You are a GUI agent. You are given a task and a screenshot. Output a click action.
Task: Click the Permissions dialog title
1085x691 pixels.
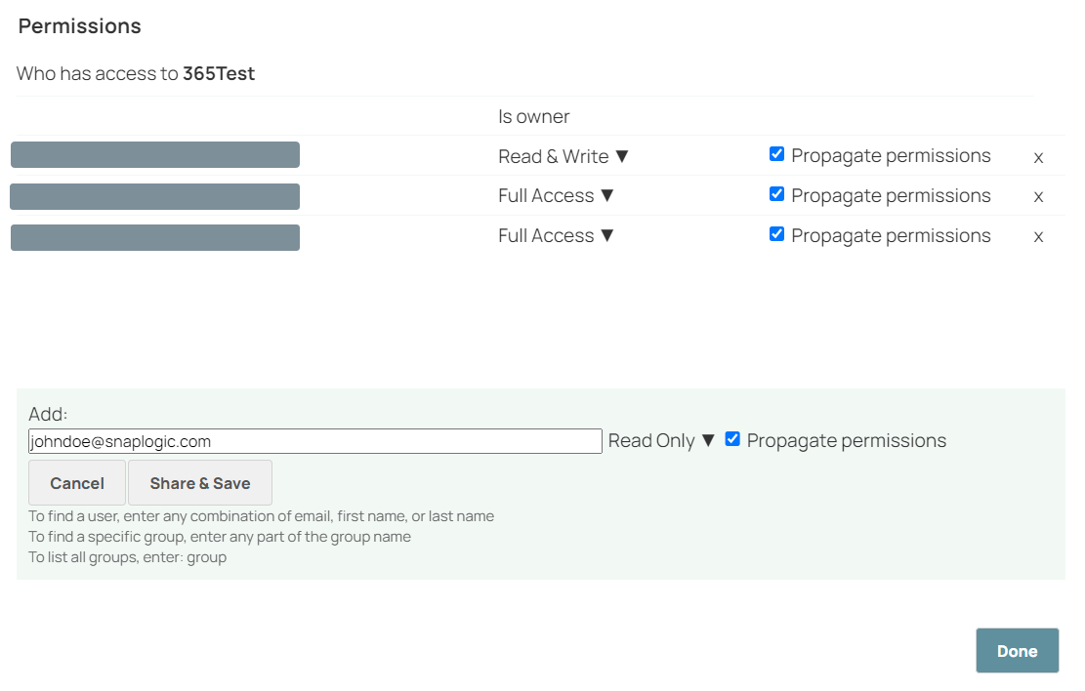(79, 26)
